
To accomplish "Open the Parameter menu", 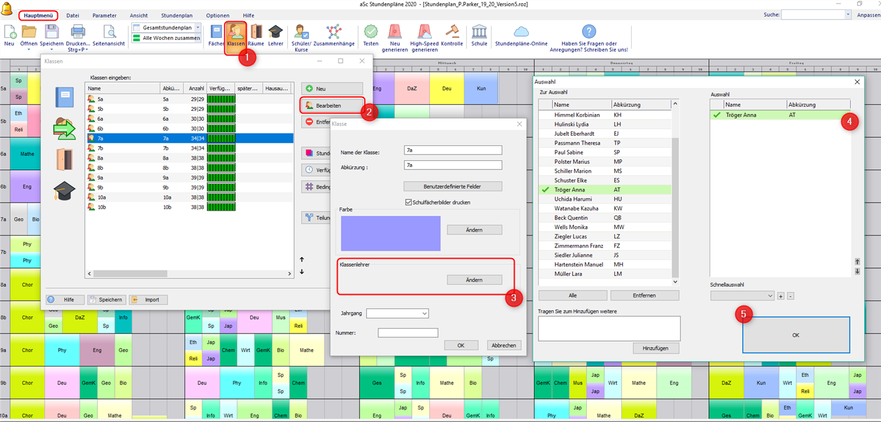I will [104, 16].
